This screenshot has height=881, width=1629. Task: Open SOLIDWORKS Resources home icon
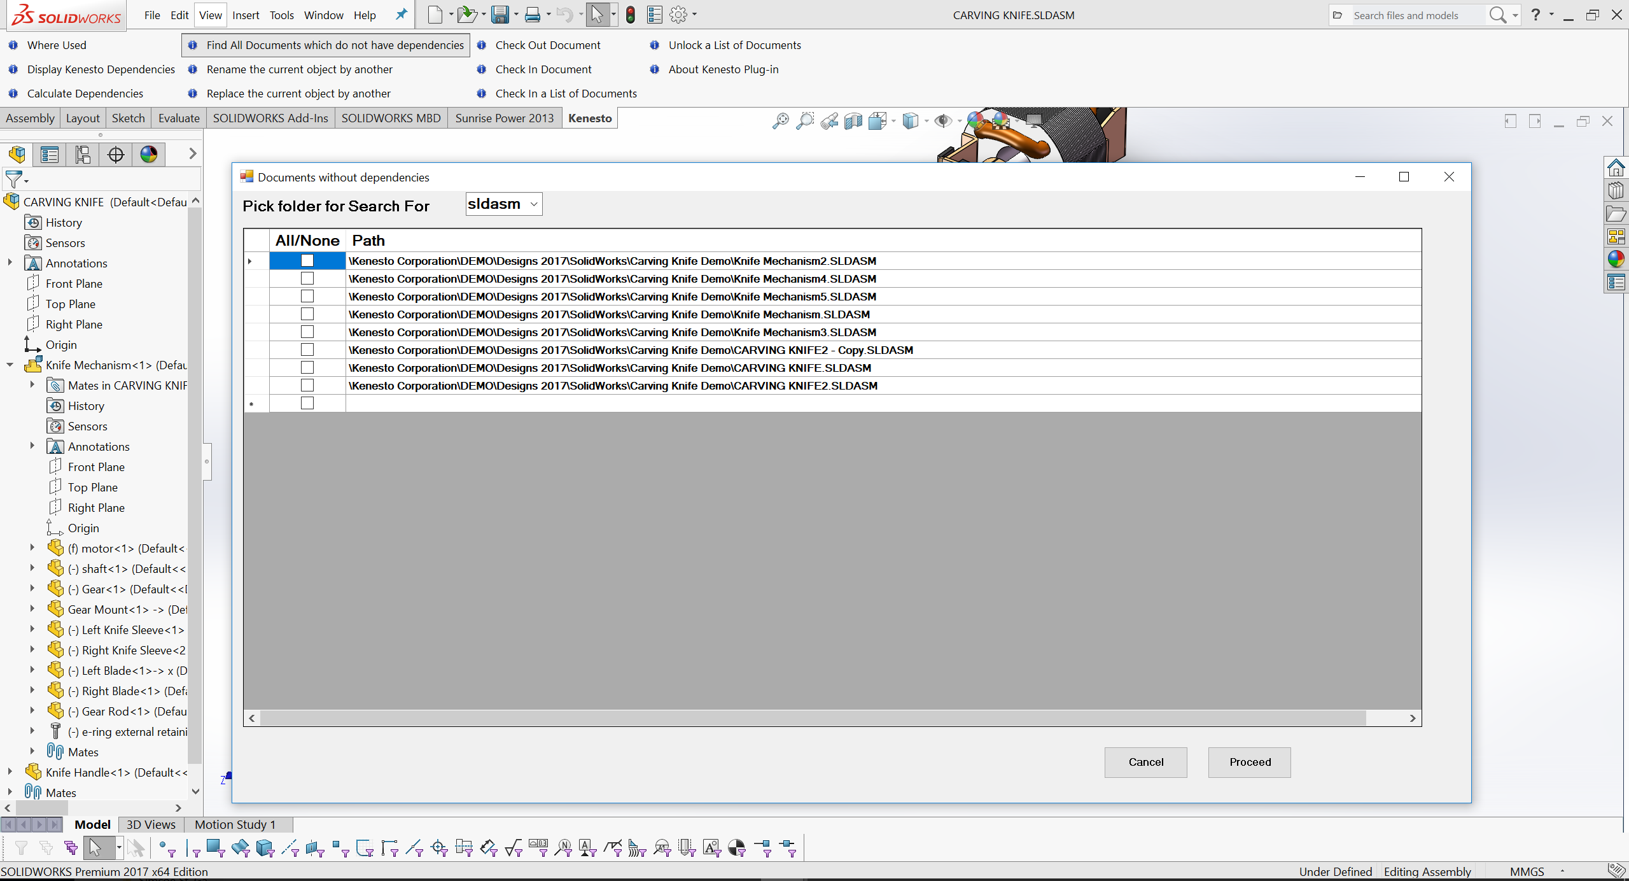pos(1616,168)
